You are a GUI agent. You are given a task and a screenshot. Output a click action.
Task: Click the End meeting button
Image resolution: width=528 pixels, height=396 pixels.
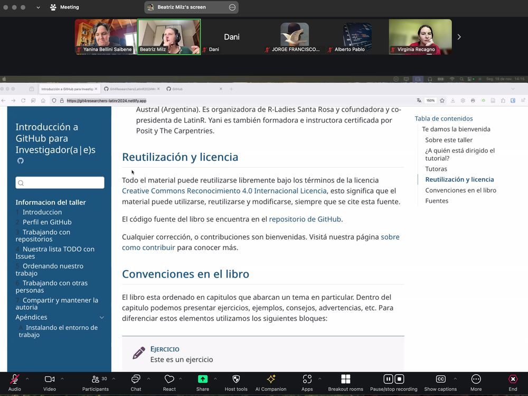point(513,382)
